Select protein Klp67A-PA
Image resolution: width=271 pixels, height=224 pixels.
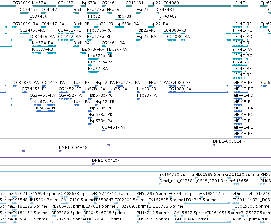click(44, 102)
